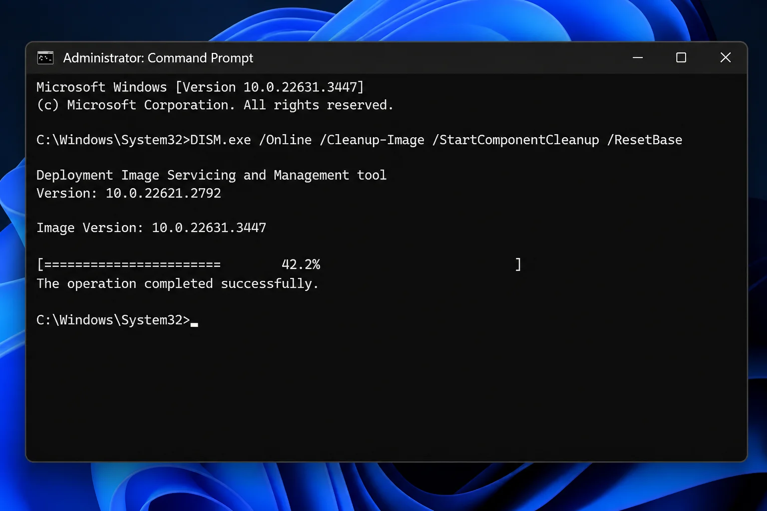The height and width of the screenshot is (511, 767).
Task: Click the DISM.exe /Online /Cleanup-Image command line
Action: 359,140
